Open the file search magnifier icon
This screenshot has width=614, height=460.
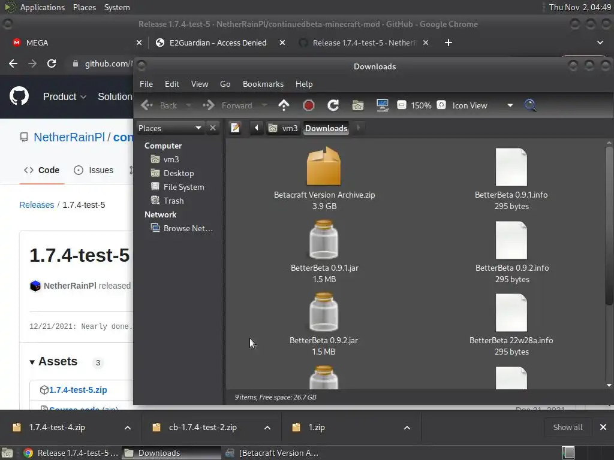click(x=530, y=105)
